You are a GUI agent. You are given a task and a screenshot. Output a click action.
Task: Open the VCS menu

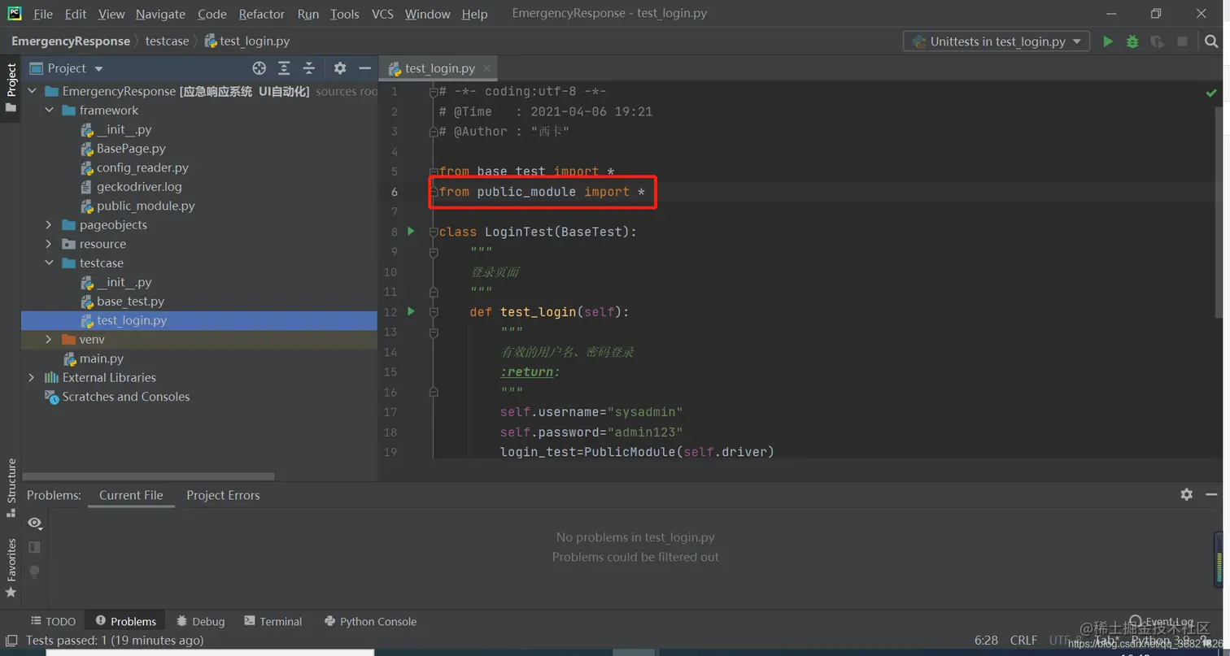pyautogui.click(x=382, y=14)
